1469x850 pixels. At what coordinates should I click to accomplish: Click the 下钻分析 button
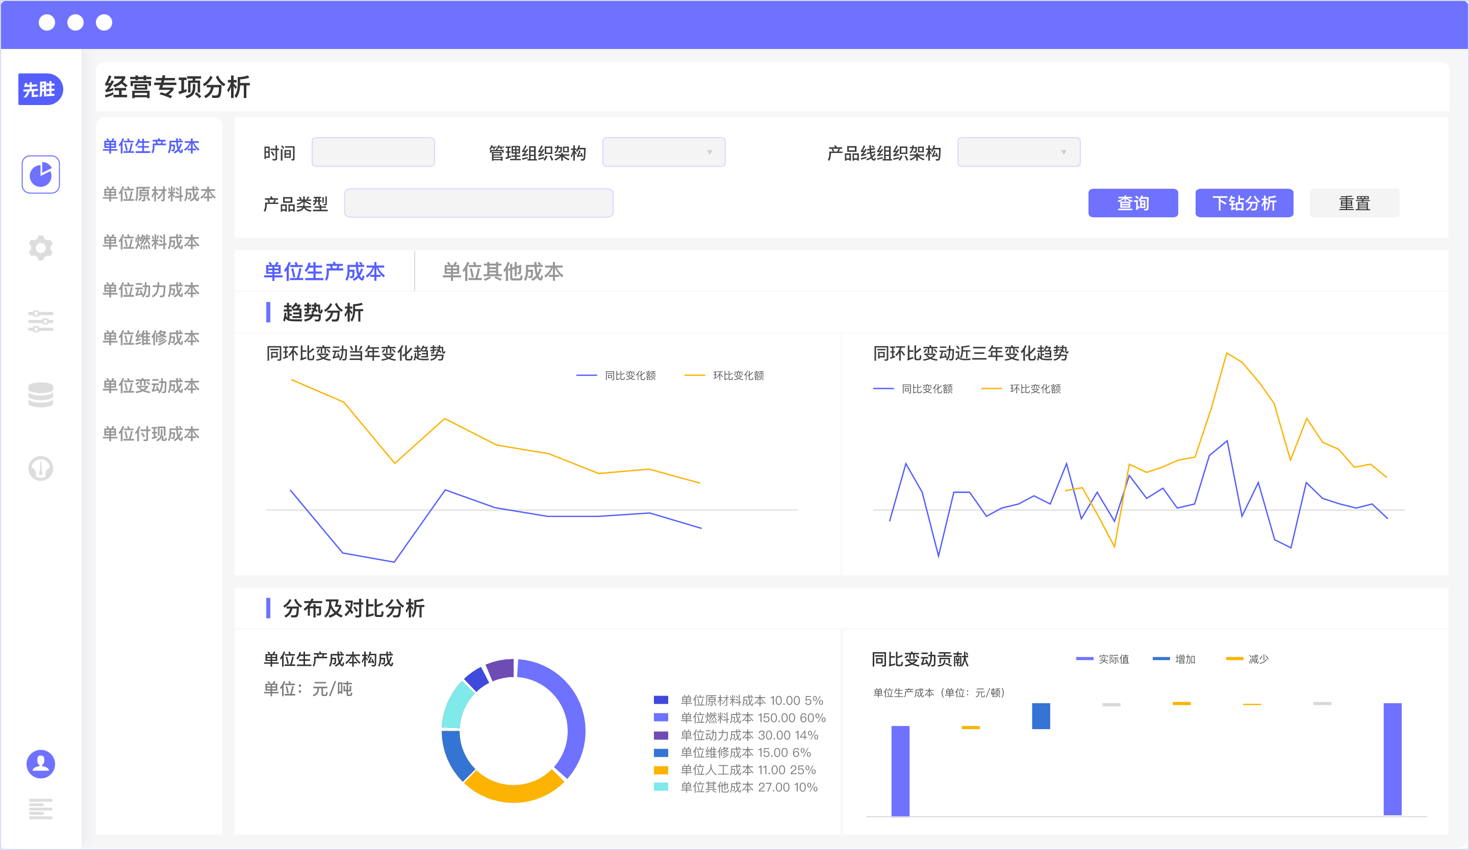pyautogui.click(x=1244, y=203)
